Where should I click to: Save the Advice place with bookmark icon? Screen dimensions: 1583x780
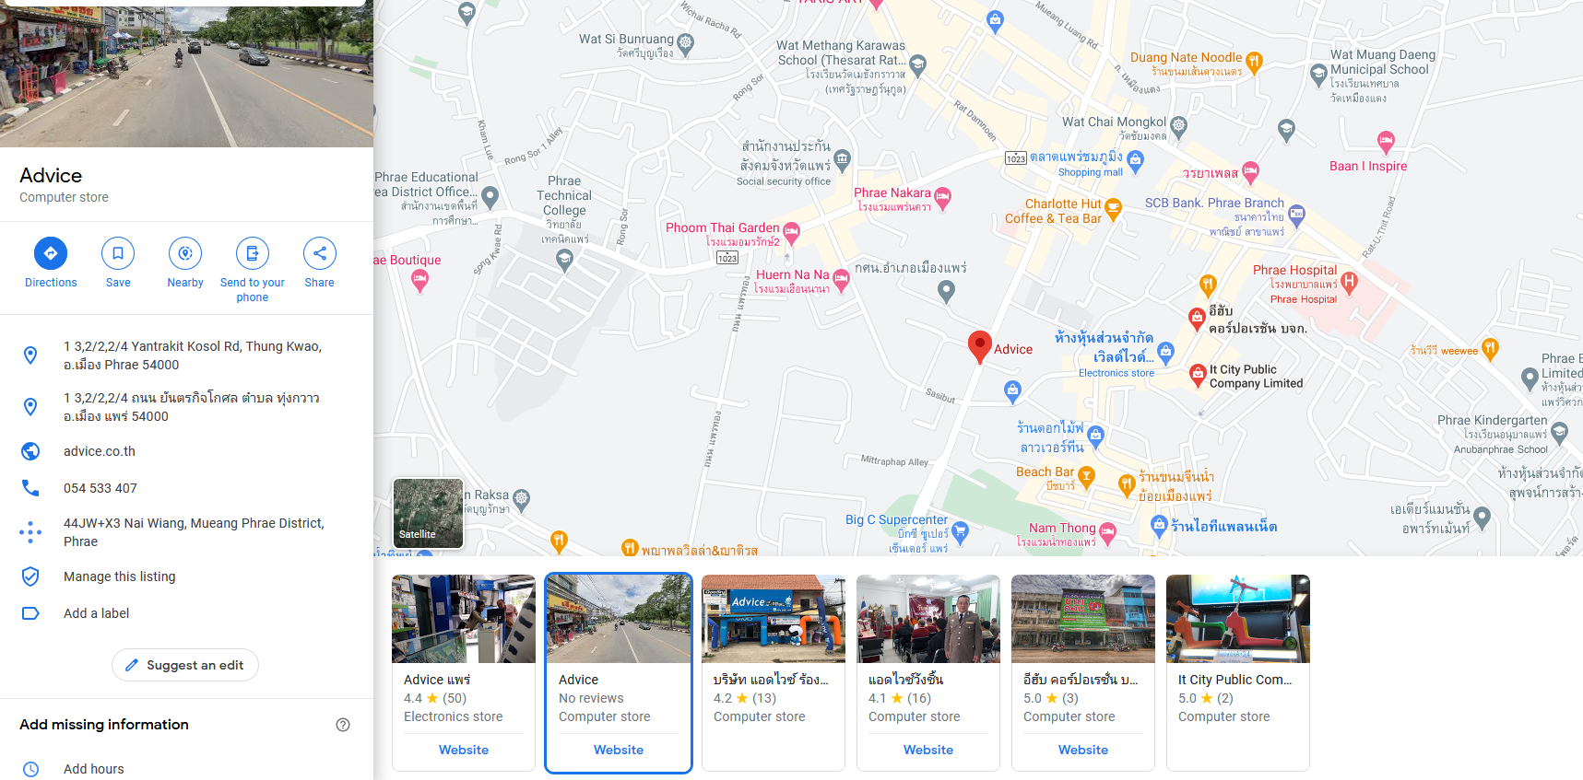[118, 253]
